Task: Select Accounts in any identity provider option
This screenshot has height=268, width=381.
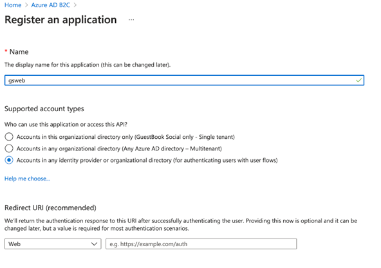Action: 9,160
